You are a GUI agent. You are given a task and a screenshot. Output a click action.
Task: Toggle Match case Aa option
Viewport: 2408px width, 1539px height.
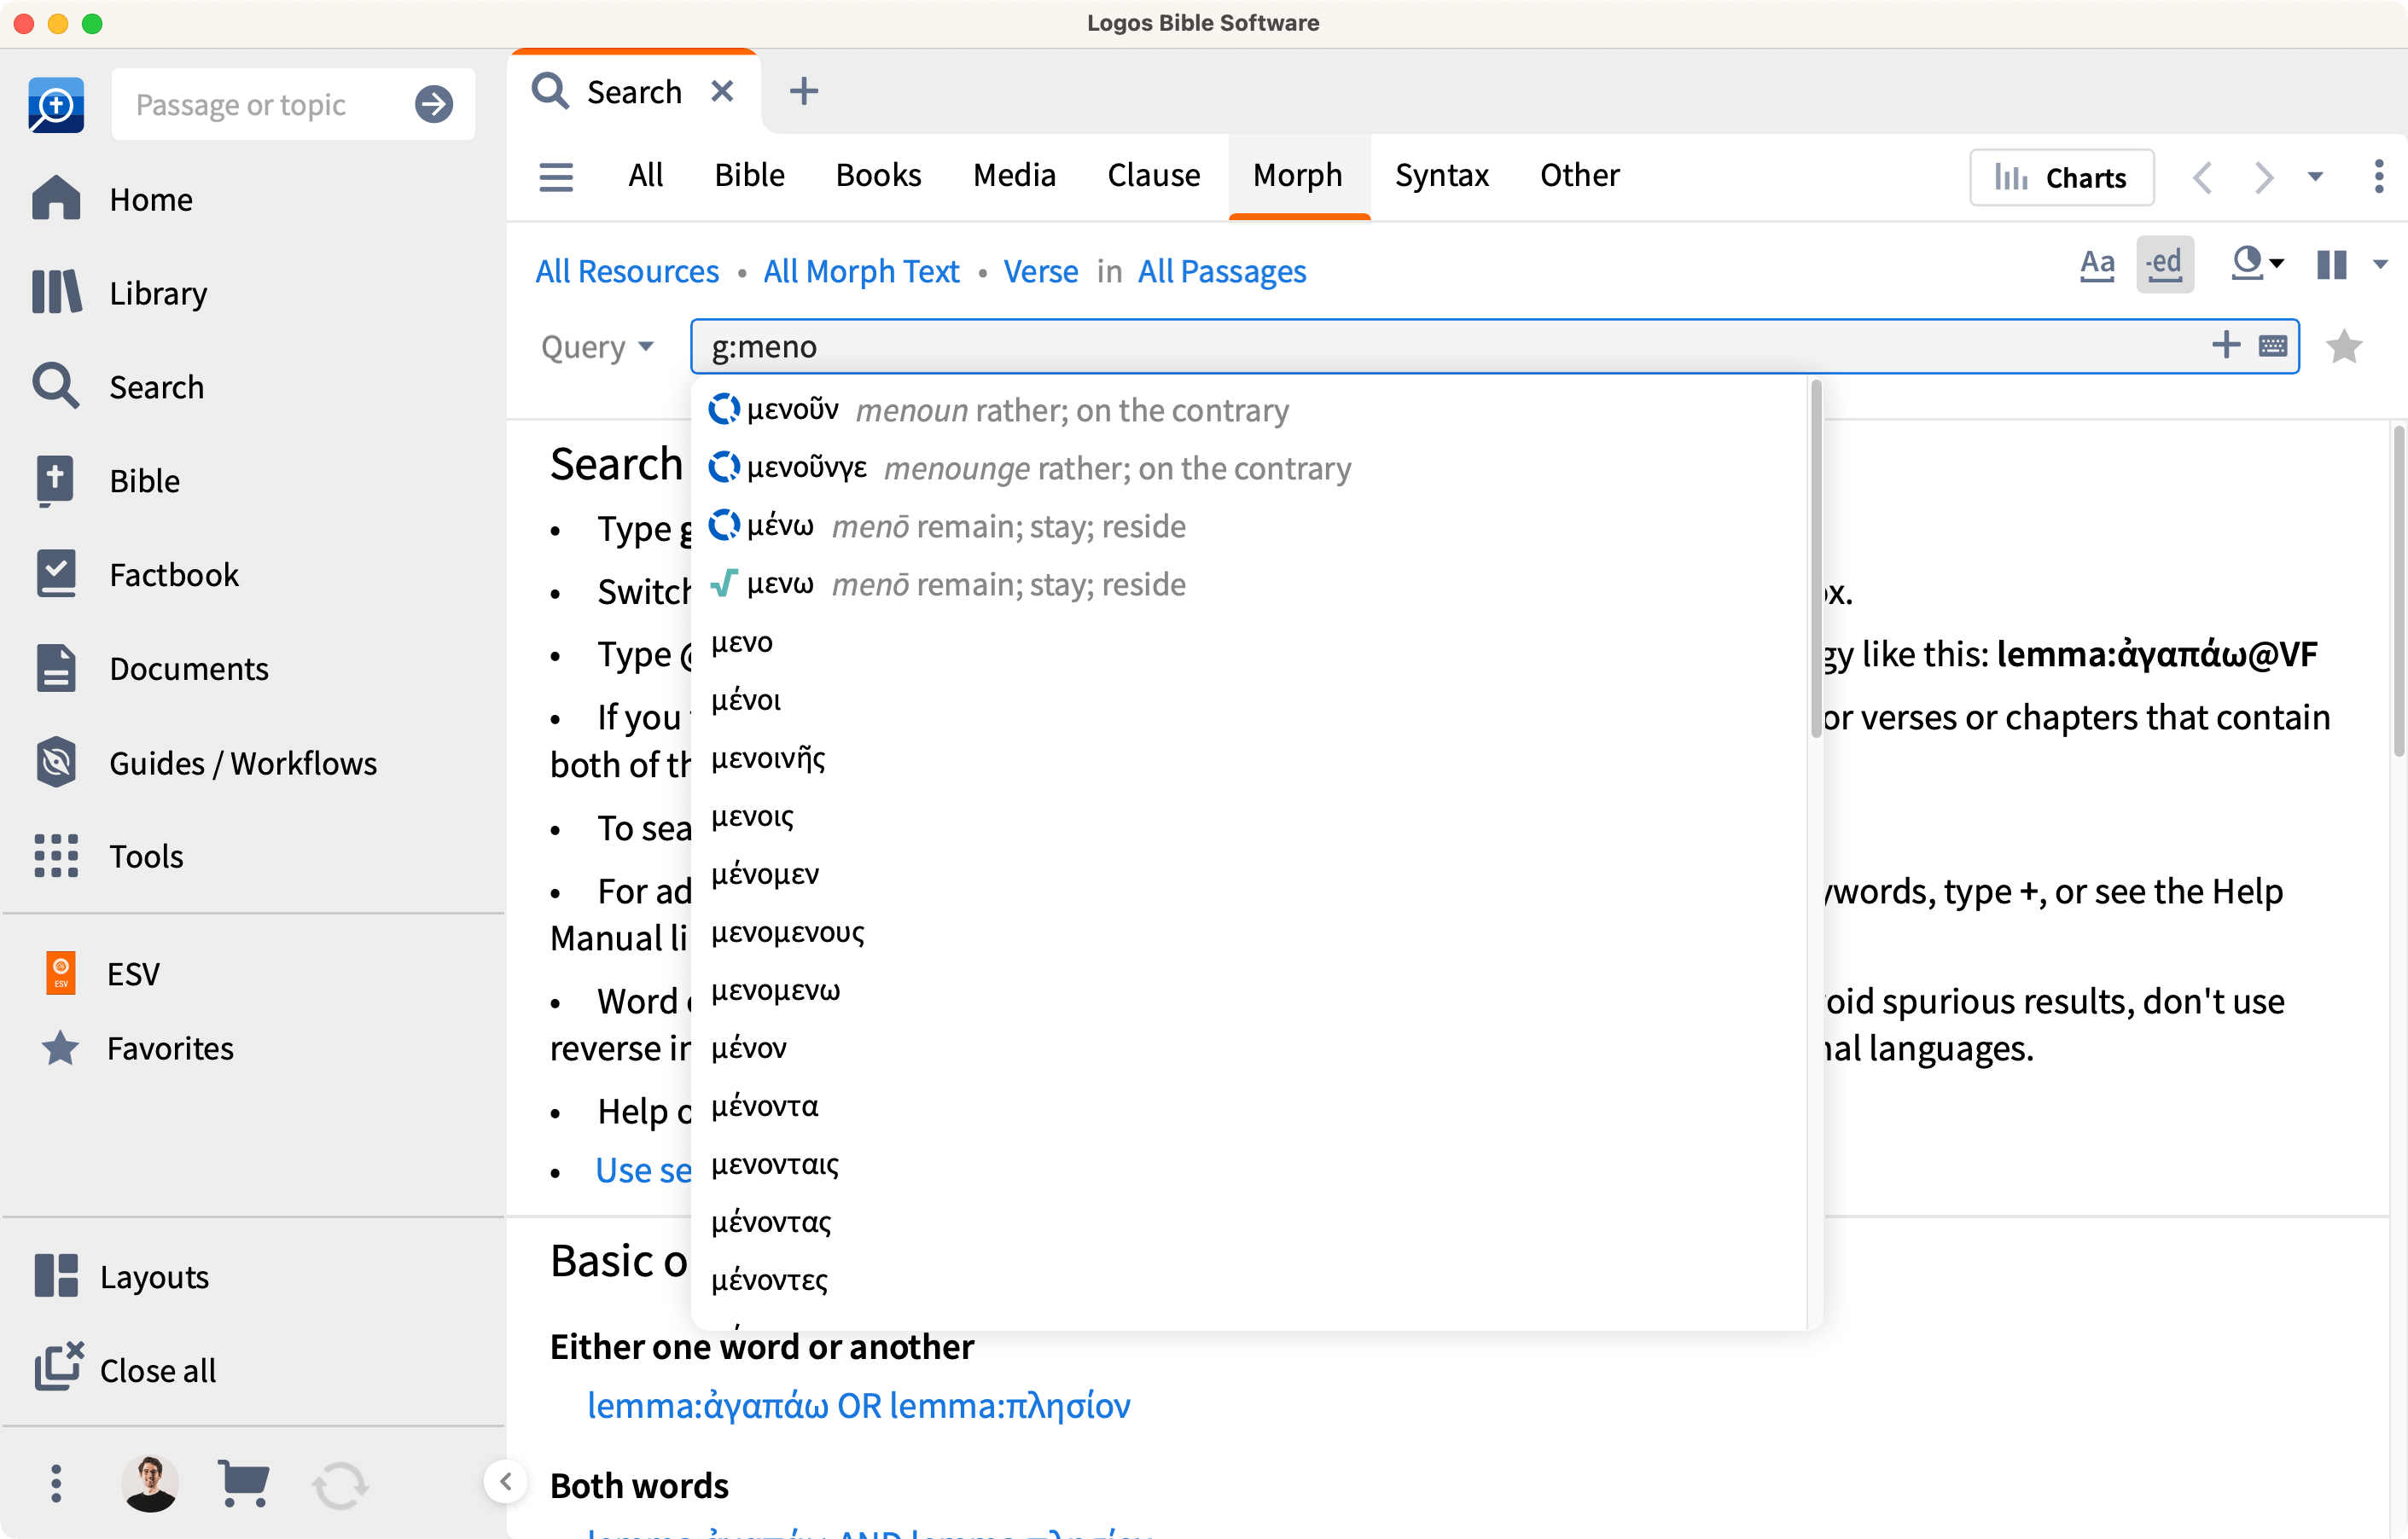pos(2097,265)
